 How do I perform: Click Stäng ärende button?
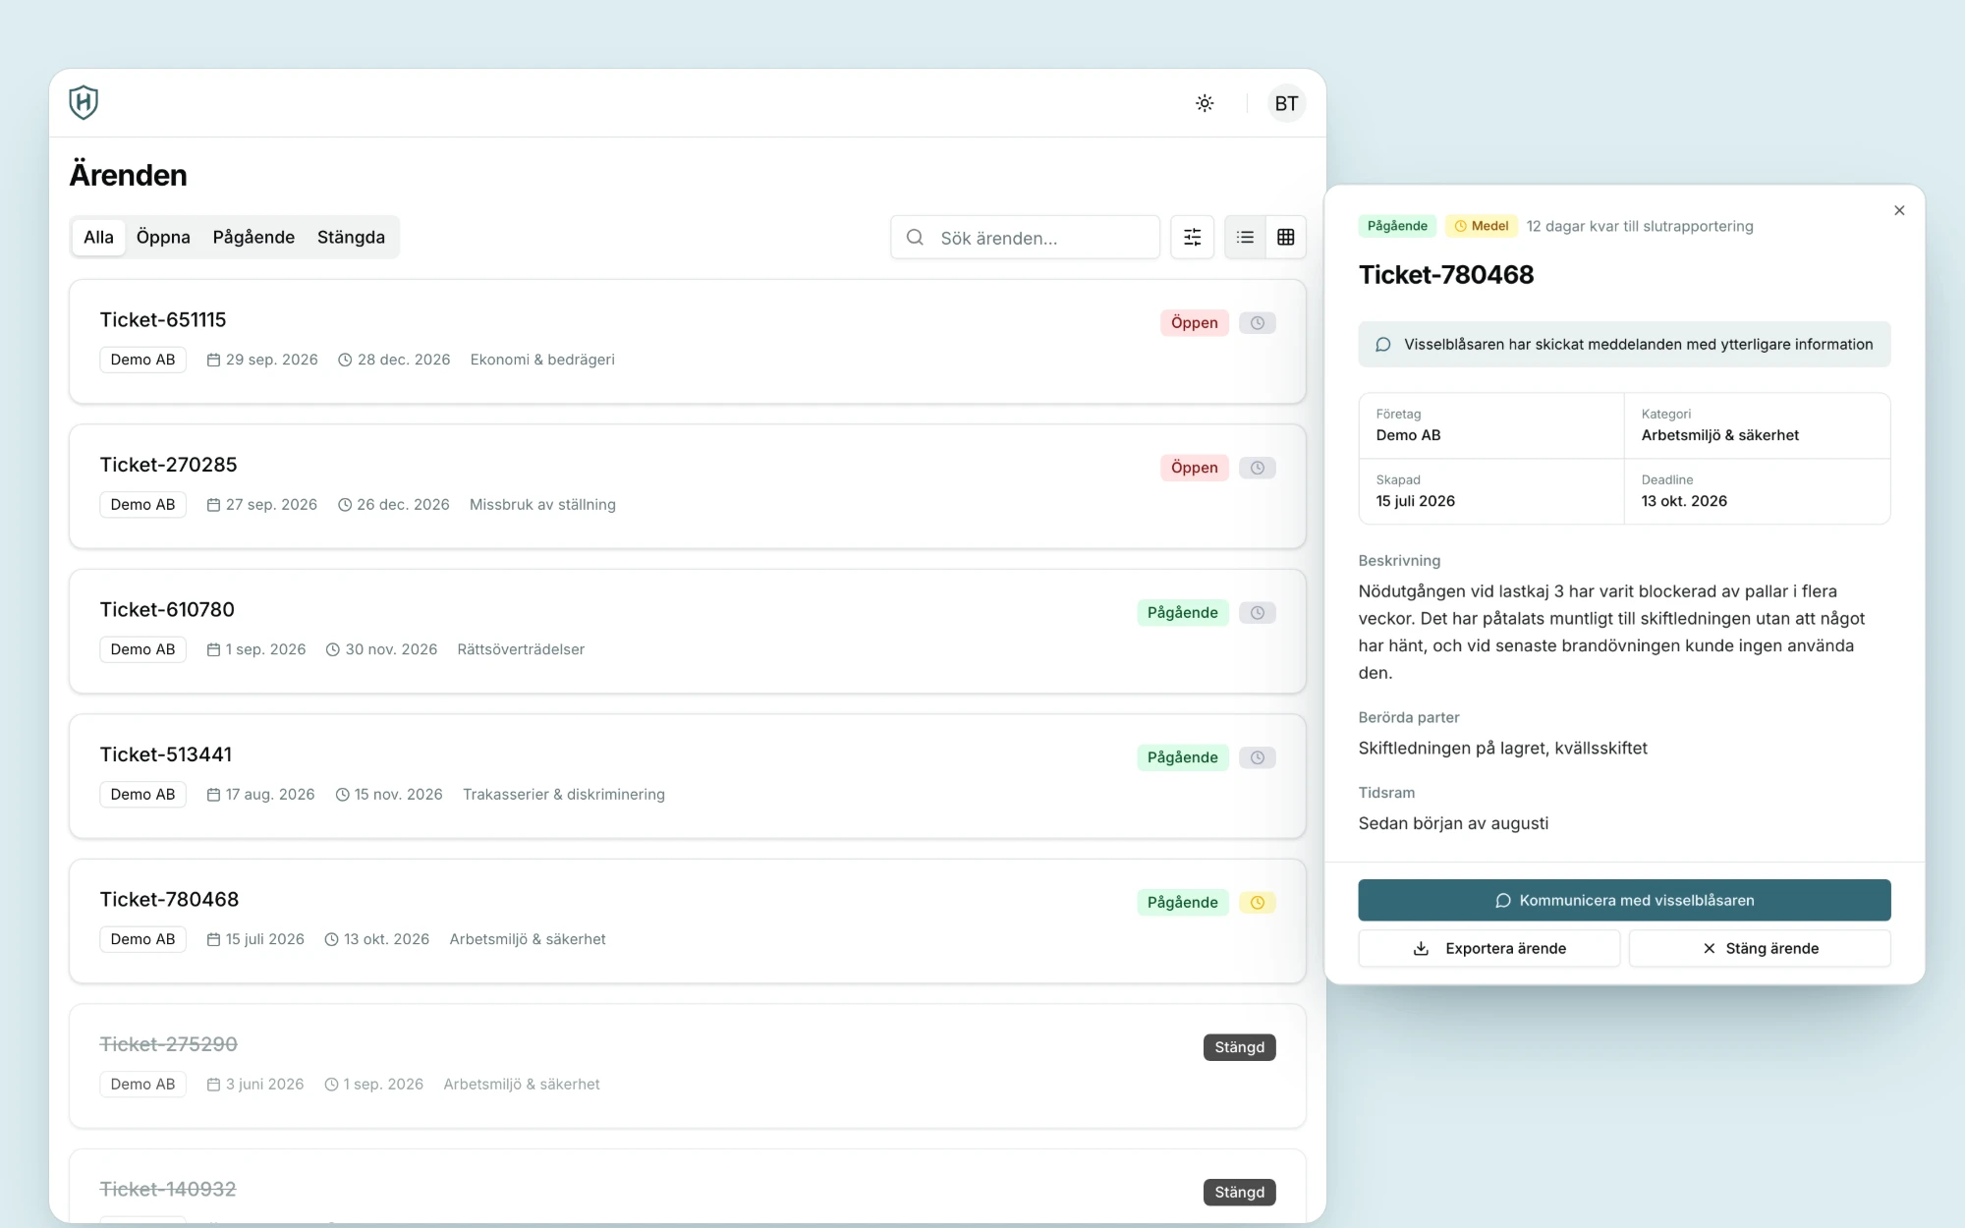[x=1760, y=948]
